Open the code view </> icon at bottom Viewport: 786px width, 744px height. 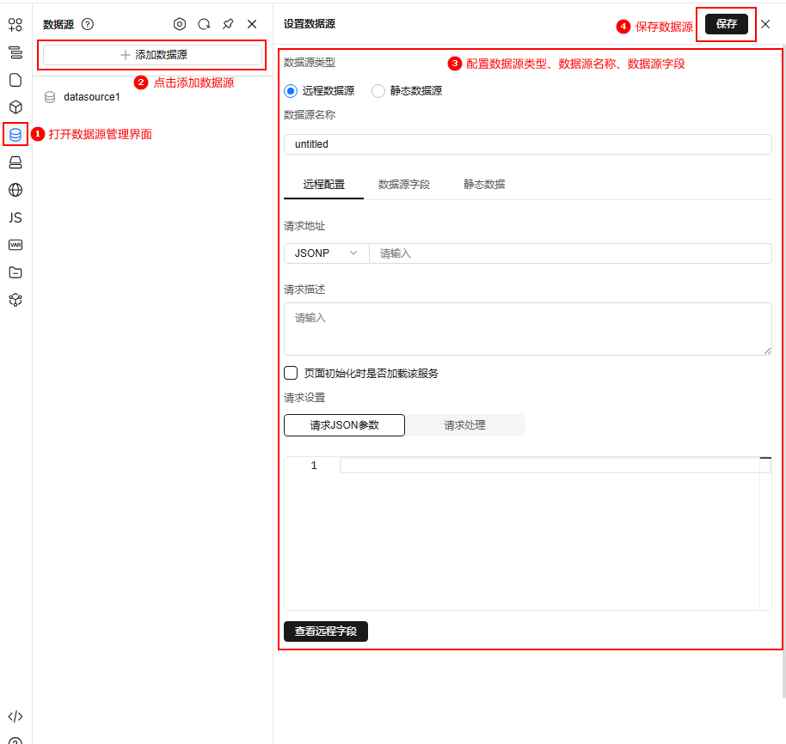pos(15,717)
